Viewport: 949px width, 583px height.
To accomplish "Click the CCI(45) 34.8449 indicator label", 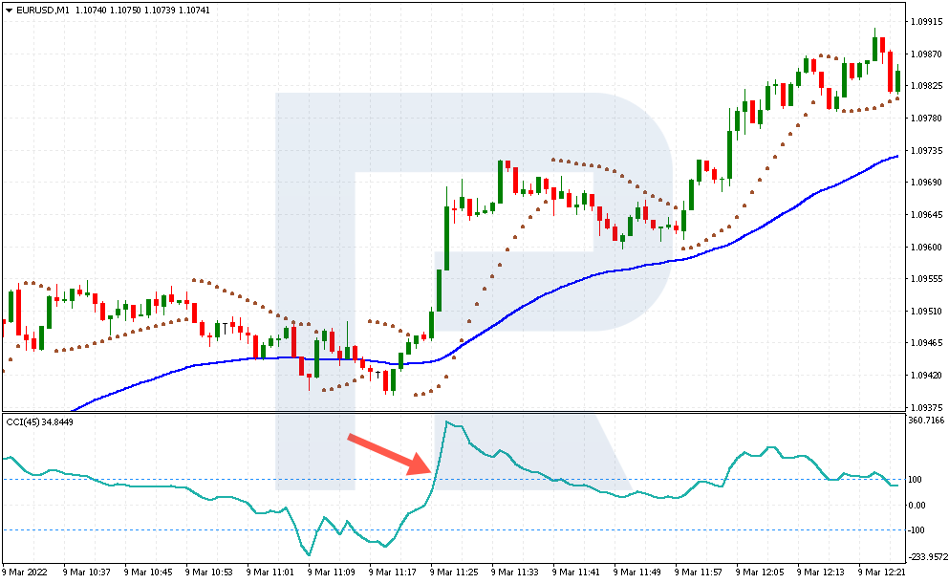I will click(40, 422).
